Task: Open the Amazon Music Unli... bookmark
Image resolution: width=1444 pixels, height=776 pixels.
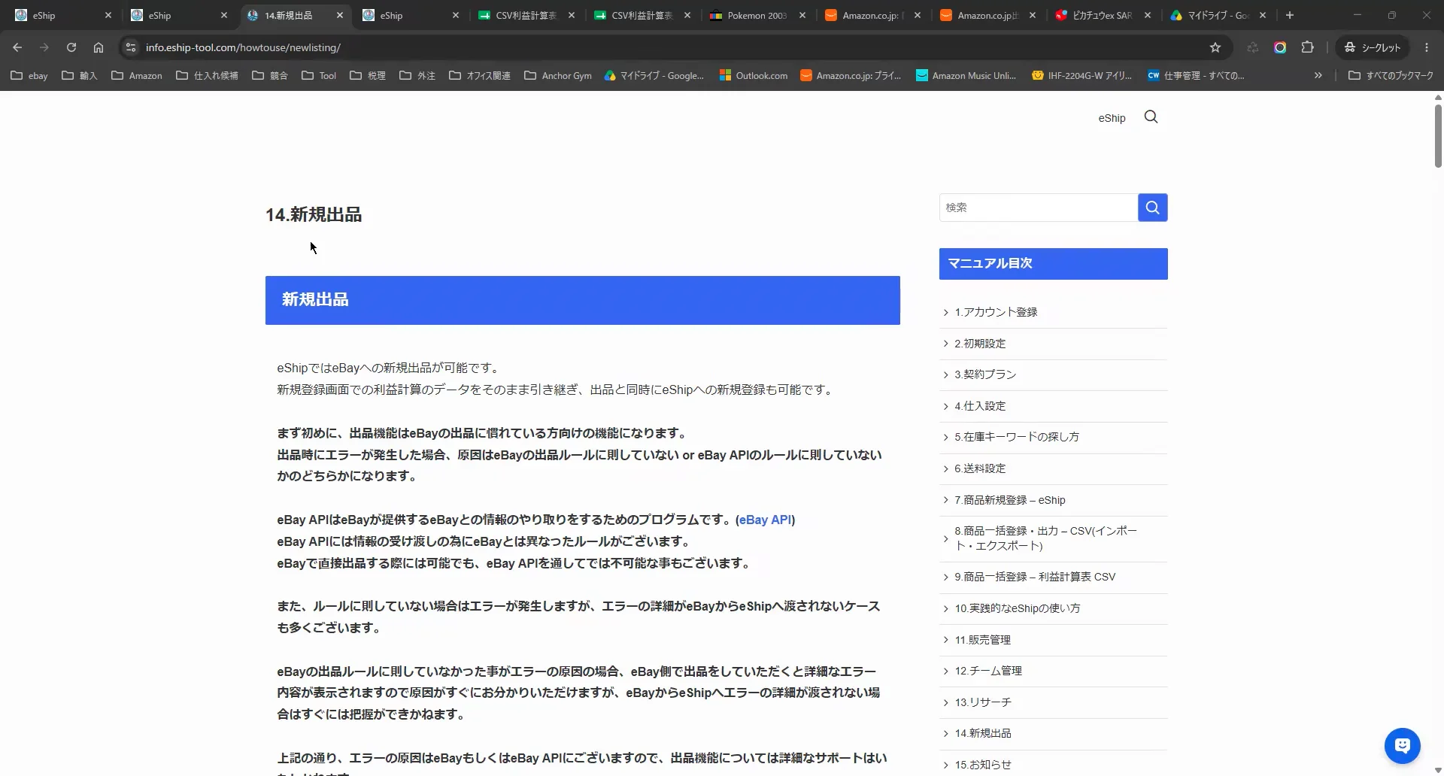Action: pyautogui.click(x=966, y=75)
